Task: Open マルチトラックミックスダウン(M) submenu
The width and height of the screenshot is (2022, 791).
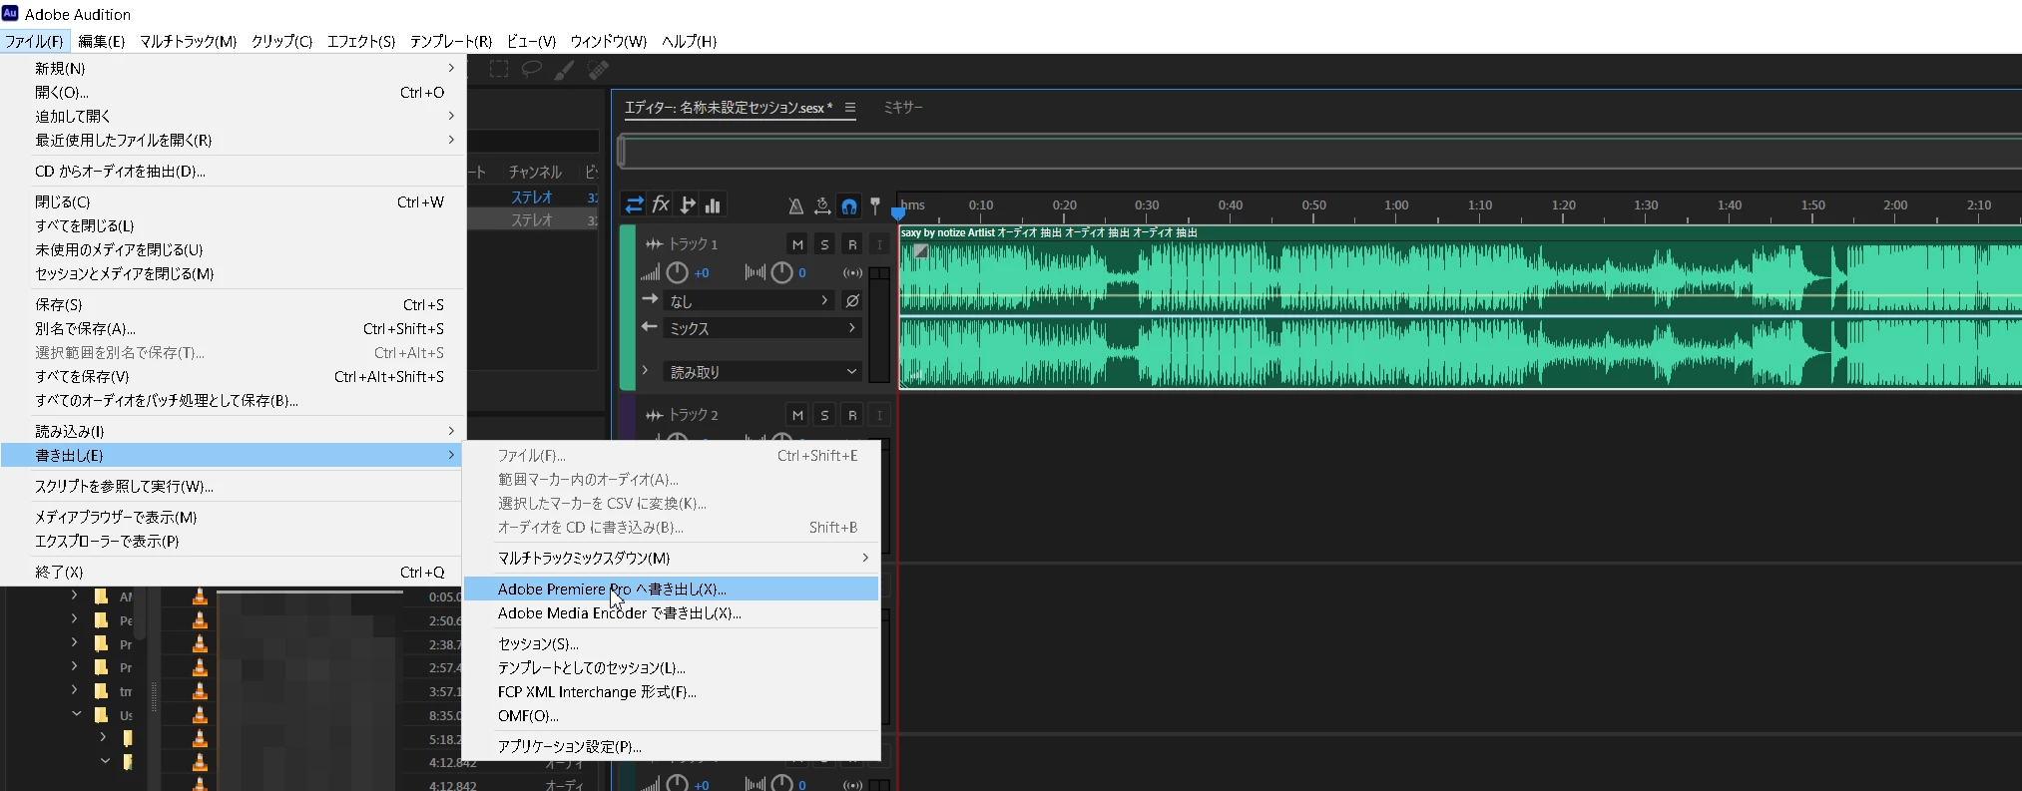Action: pyautogui.click(x=672, y=558)
